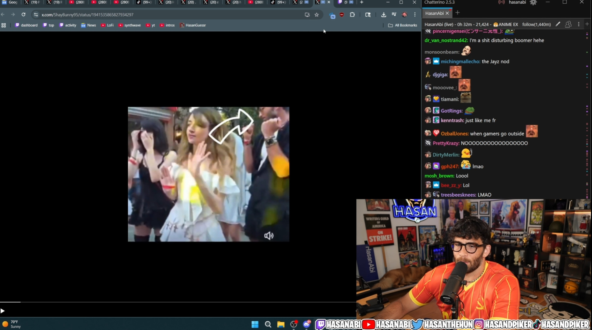The image size is (592, 330).
Task: Select the HasanAbi chat tab
Action: tap(434, 13)
